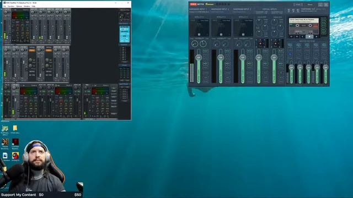
Task: Click first virtual input fader knob
Action: 259,57
